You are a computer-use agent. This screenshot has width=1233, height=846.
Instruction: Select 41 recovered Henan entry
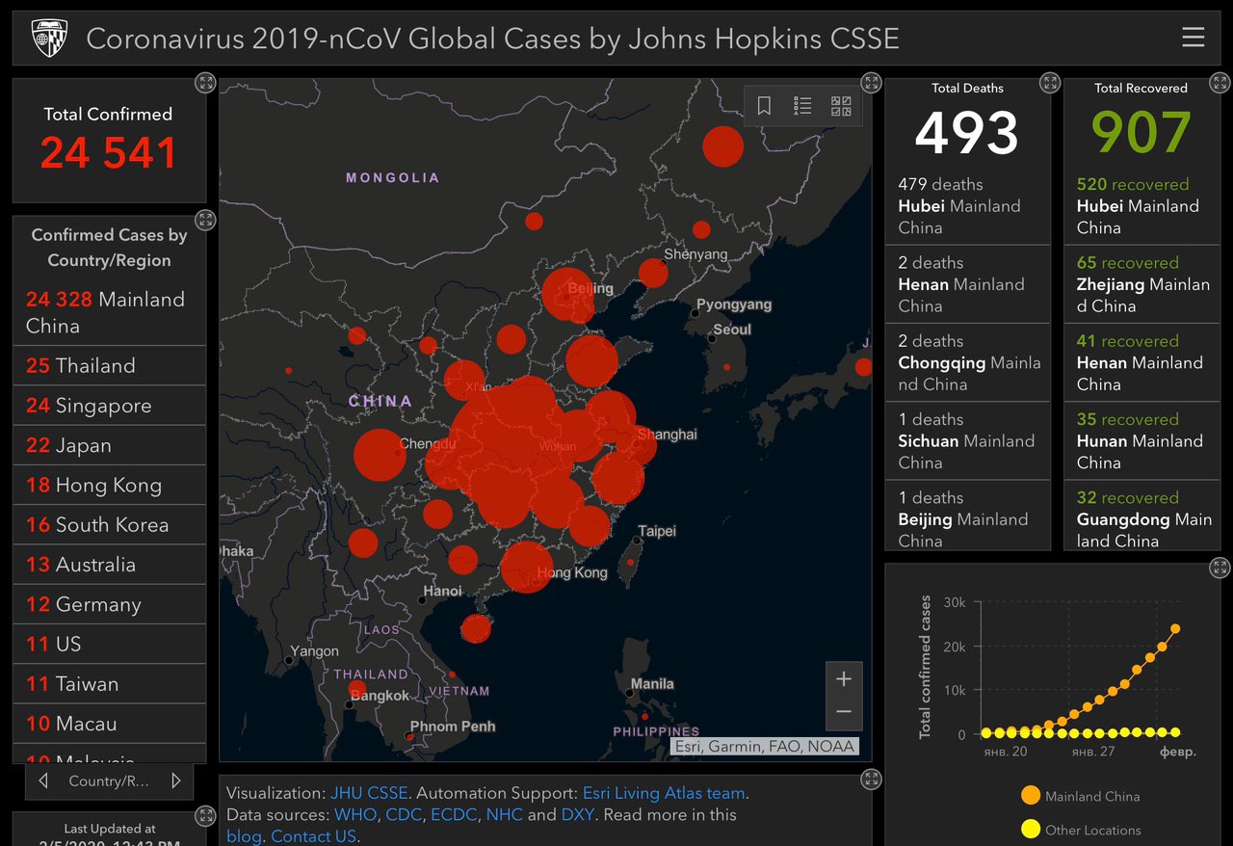coord(1141,362)
